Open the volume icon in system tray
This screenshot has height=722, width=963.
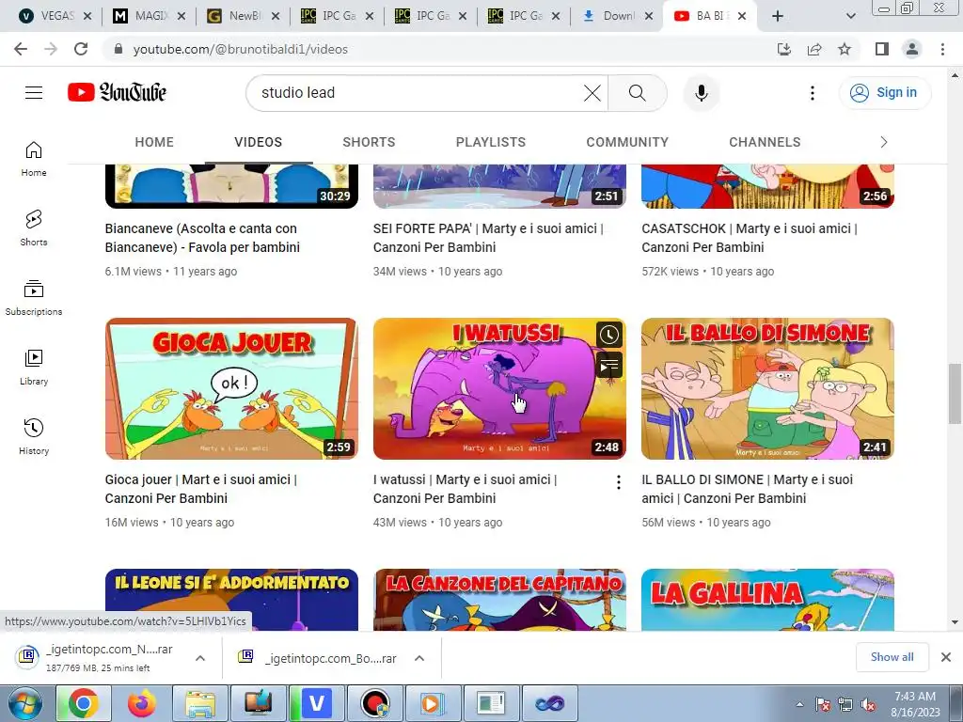(868, 705)
